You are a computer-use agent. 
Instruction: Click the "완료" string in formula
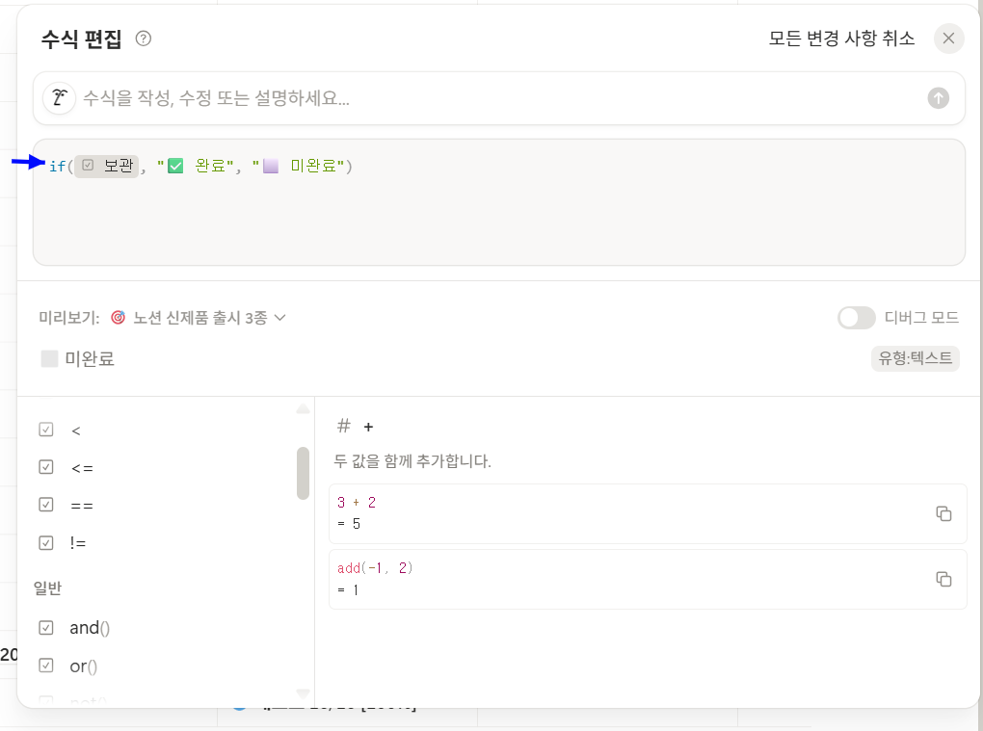pos(196,166)
